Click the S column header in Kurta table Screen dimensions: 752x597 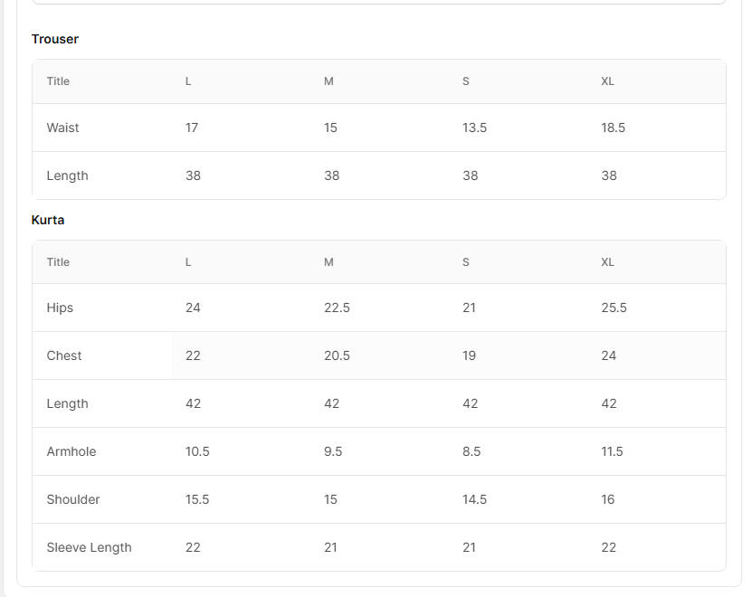click(466, 262)
